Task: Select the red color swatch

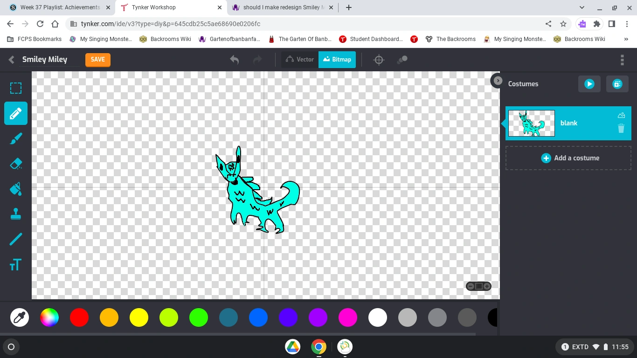Action: pos(79,317)
